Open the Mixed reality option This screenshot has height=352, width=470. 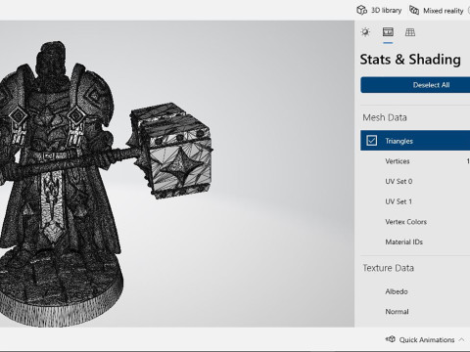pos(437,11)
